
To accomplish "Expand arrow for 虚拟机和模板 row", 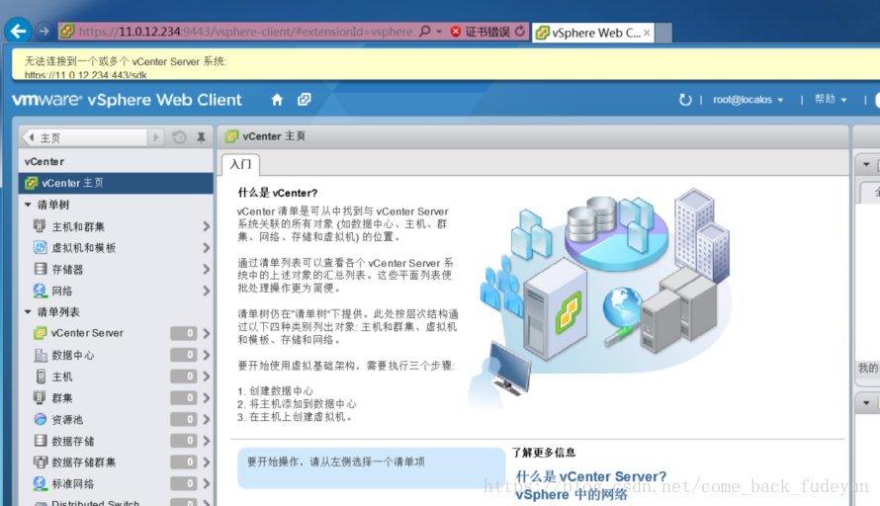I will pyautogui.click(x=206, y=247).
